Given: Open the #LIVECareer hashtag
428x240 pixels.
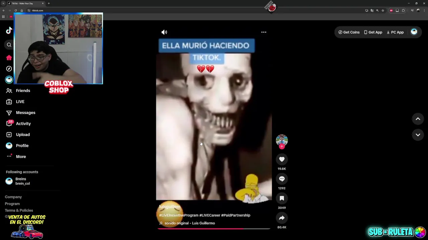Looking at the screenshot, I should click(x=210, y=215).
